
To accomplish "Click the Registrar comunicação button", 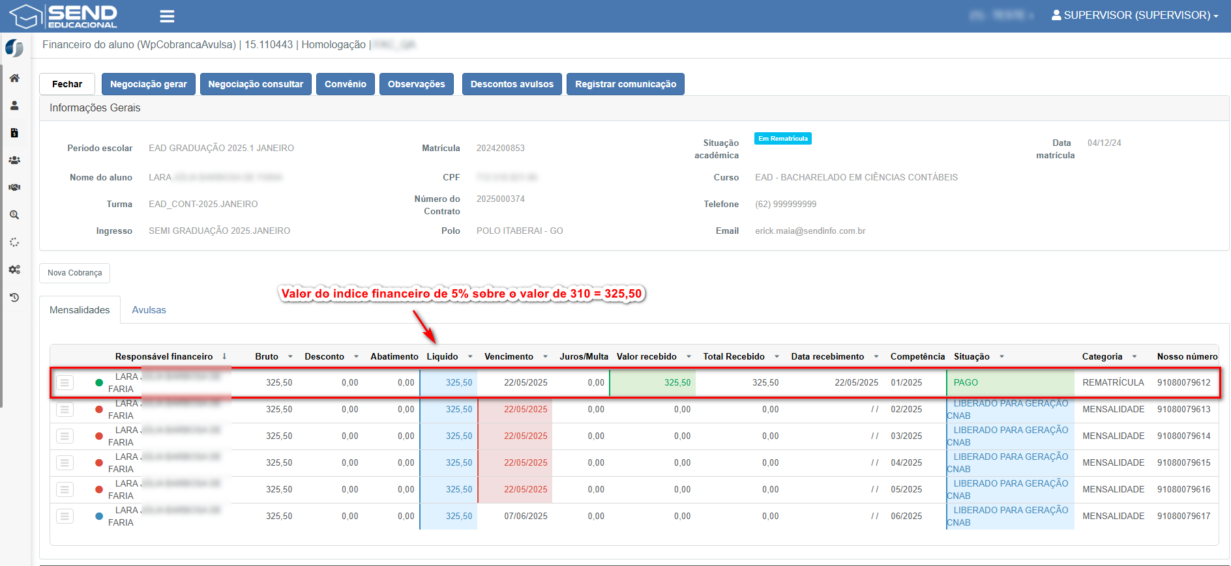I will 626,84.
